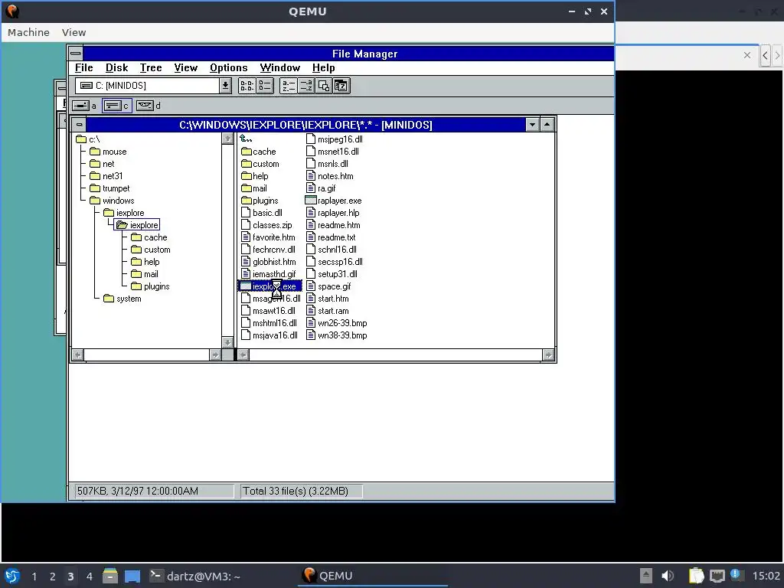Select the ra.gif file
This screenshot has height=588, width=784.
pos(321,188)
